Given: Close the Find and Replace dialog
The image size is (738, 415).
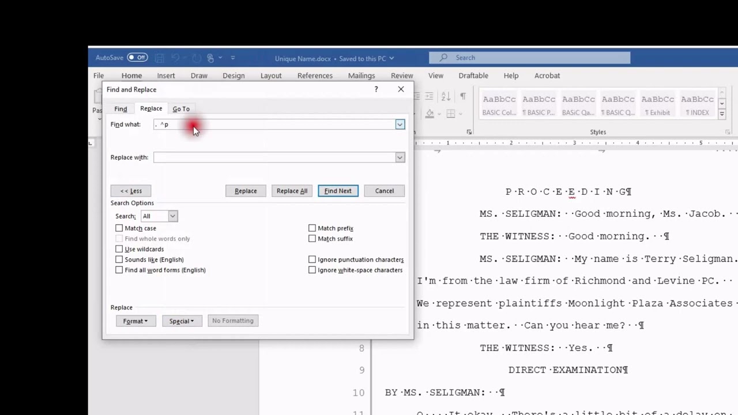Looking at the screenshot, I should point(401,89).
